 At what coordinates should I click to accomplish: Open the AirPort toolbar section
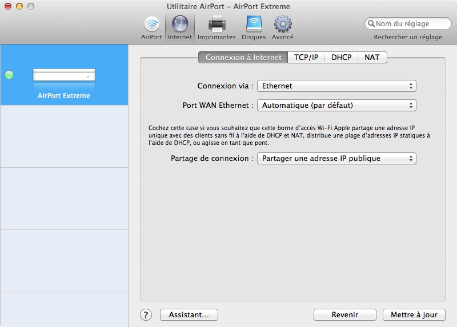tap(151, 27)
